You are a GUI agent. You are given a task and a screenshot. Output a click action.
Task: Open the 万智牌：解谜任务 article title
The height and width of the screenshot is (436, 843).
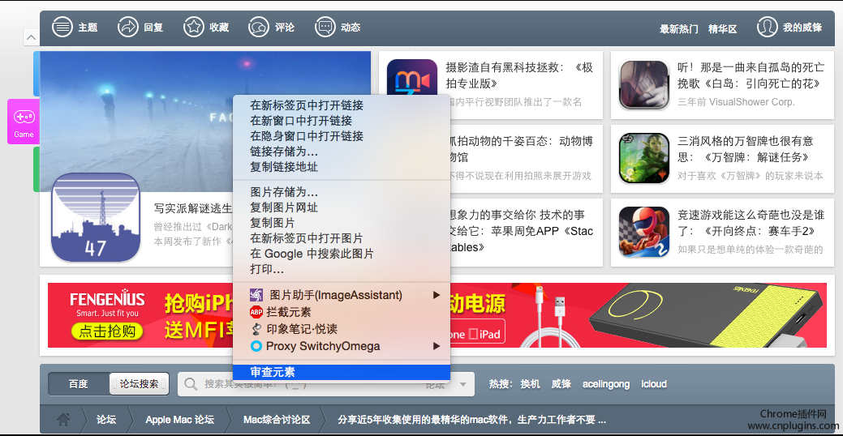745,149
